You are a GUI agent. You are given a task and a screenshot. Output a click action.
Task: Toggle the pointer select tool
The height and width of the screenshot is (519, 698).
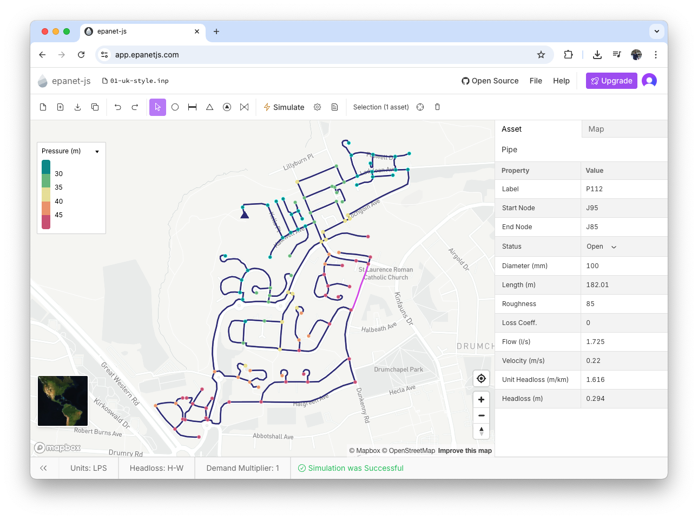click(157, 107)
